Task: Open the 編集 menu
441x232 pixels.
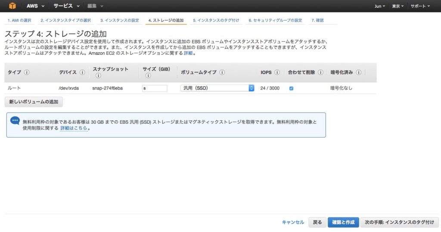Action: pyautogui.click(x=95, y=6)
